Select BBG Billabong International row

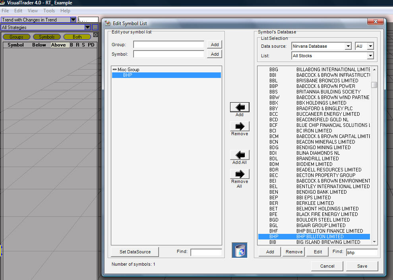[x=314, y=70]
